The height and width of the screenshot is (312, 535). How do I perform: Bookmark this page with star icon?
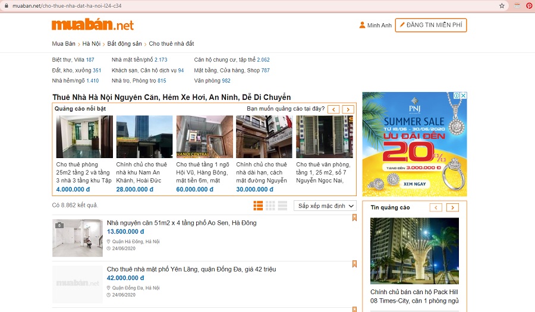click(502, 6)
